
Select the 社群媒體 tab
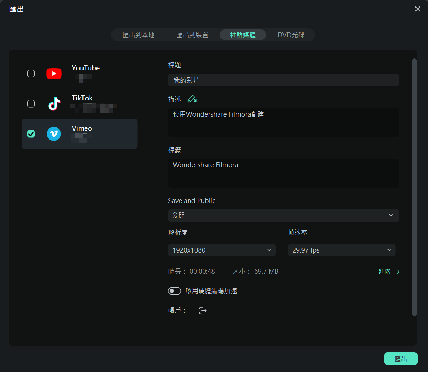coord(243,35)
